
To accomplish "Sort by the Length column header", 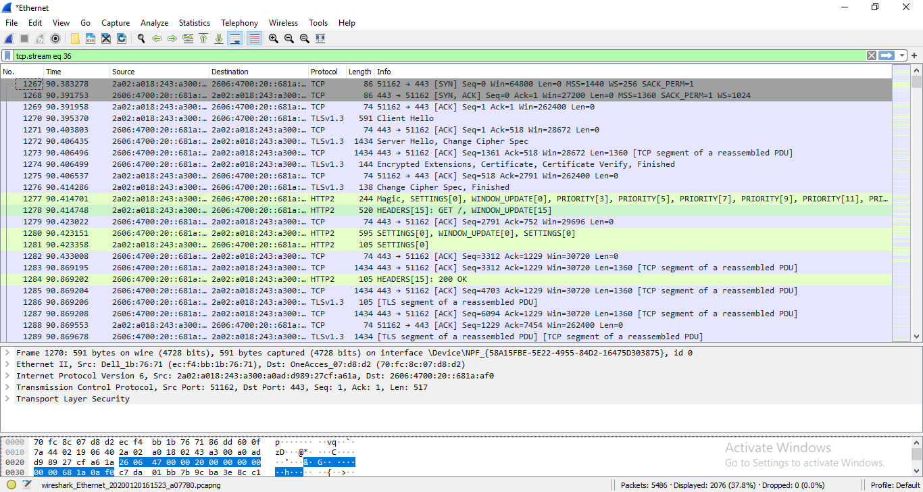I will click(360, 72).
